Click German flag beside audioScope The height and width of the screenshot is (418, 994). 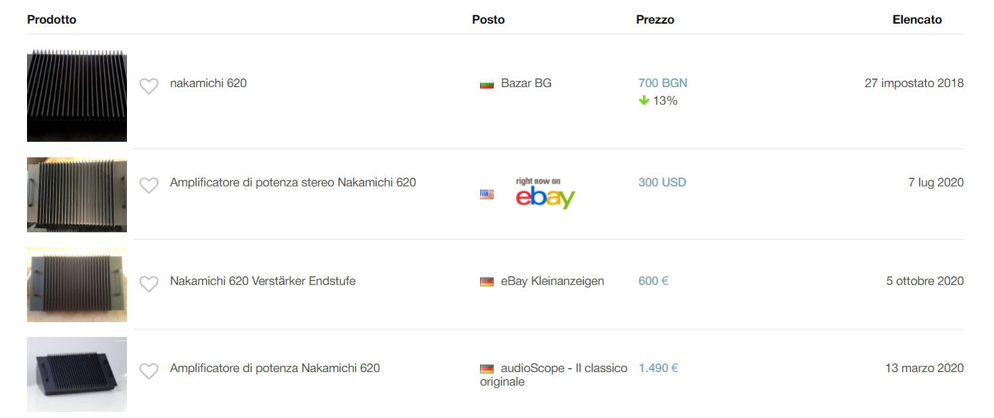pyautogui.click(x=487, y=369)
